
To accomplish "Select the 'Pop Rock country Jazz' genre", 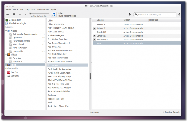I will 58,58.
